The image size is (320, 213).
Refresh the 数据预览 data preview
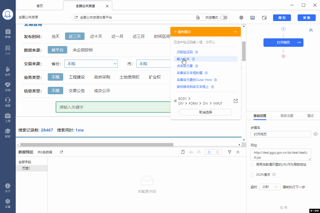coord(61,152)
